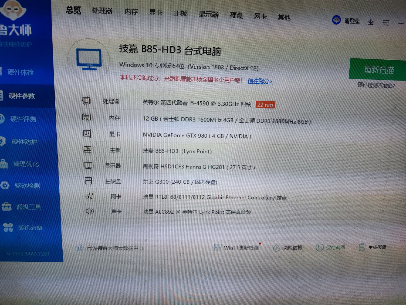This screenshot has width=406, height=305.
Task: Open the 显卡 tab
Action: [156, 12]
